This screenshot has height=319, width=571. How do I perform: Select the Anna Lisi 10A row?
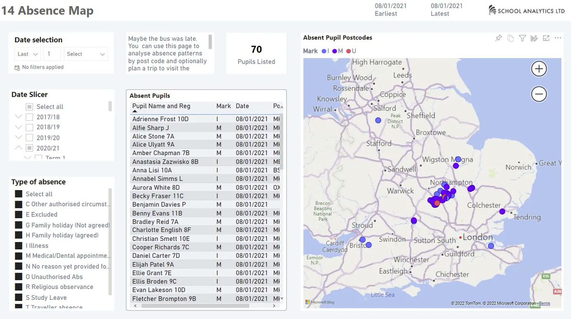[205, 170]
